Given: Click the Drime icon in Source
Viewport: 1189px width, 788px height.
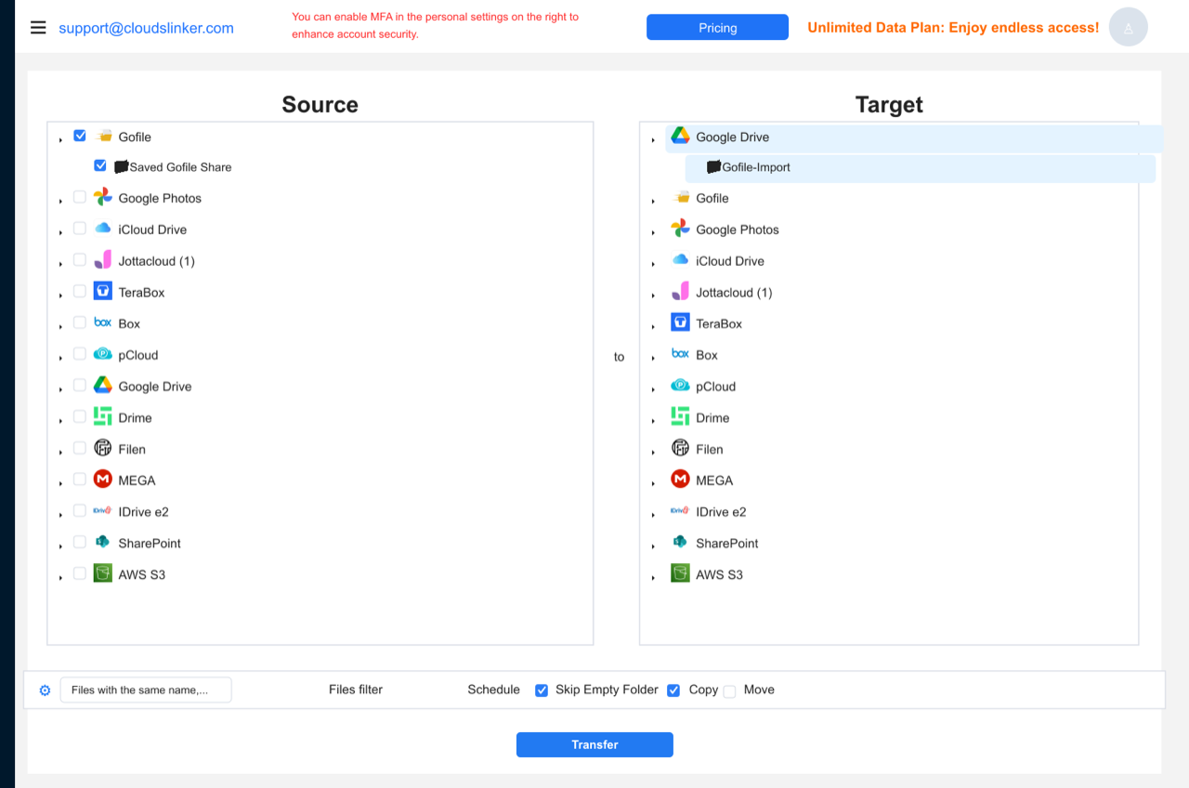Looking at the screenshot, I should click(x=103, y=417).
